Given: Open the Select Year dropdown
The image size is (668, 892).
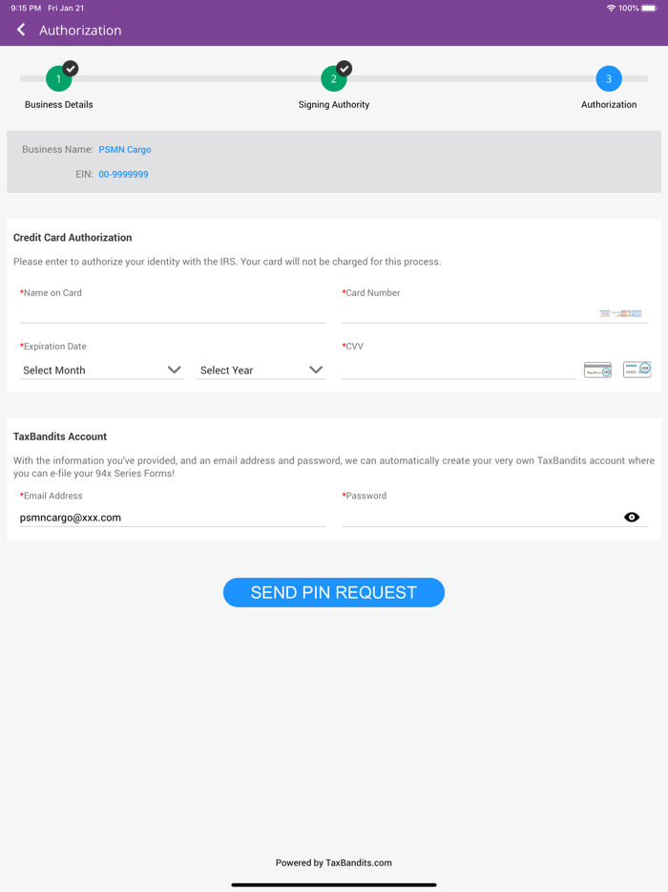Looking at the screenshot, I should tap(261, 370).
